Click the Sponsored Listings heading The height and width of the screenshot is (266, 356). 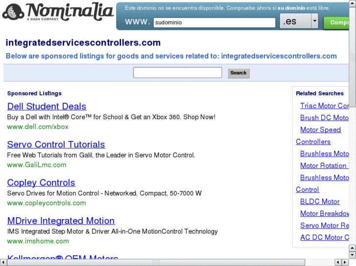(34, 93)
